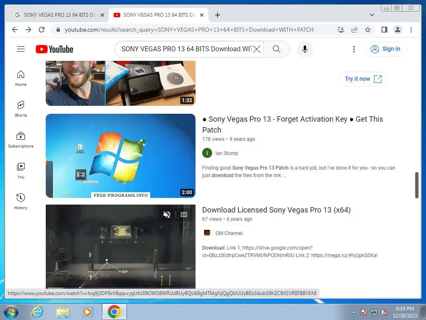This screenshot has height=320, width=426.
Task: Open Windows Media Player from taskbar
Action: click(88, 312)
